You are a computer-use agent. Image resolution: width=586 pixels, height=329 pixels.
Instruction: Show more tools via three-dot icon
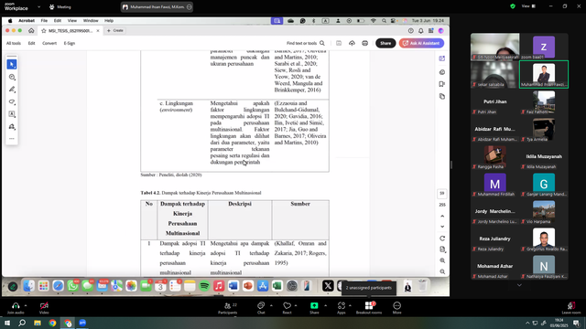[12, 139]
